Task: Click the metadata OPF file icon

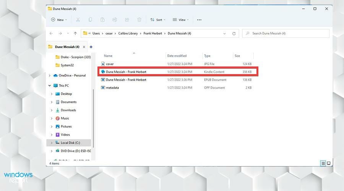Action: point(103,87)
